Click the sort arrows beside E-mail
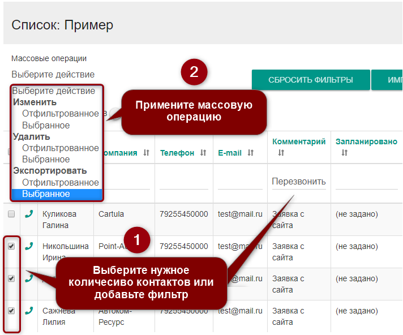The width and height of the screenshot is (403, 335). tap(251, 153)
